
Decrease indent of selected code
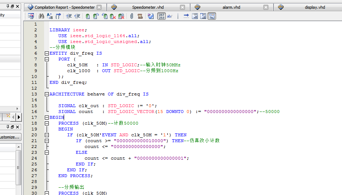[77, 16]
